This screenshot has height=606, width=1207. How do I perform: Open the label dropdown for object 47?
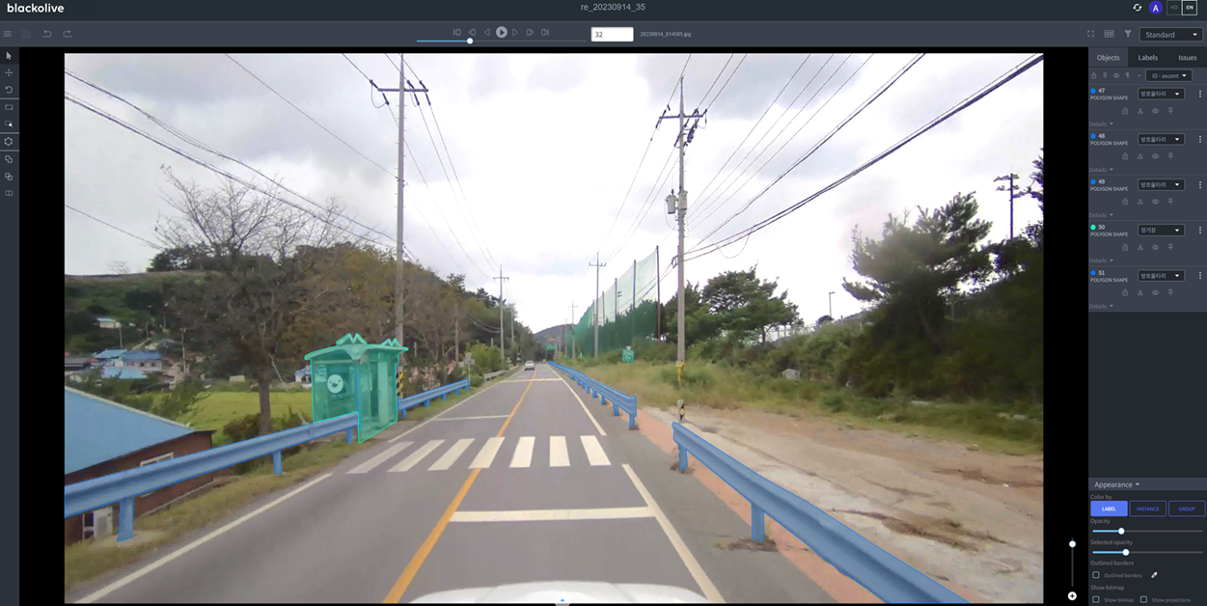(1162, 93)
